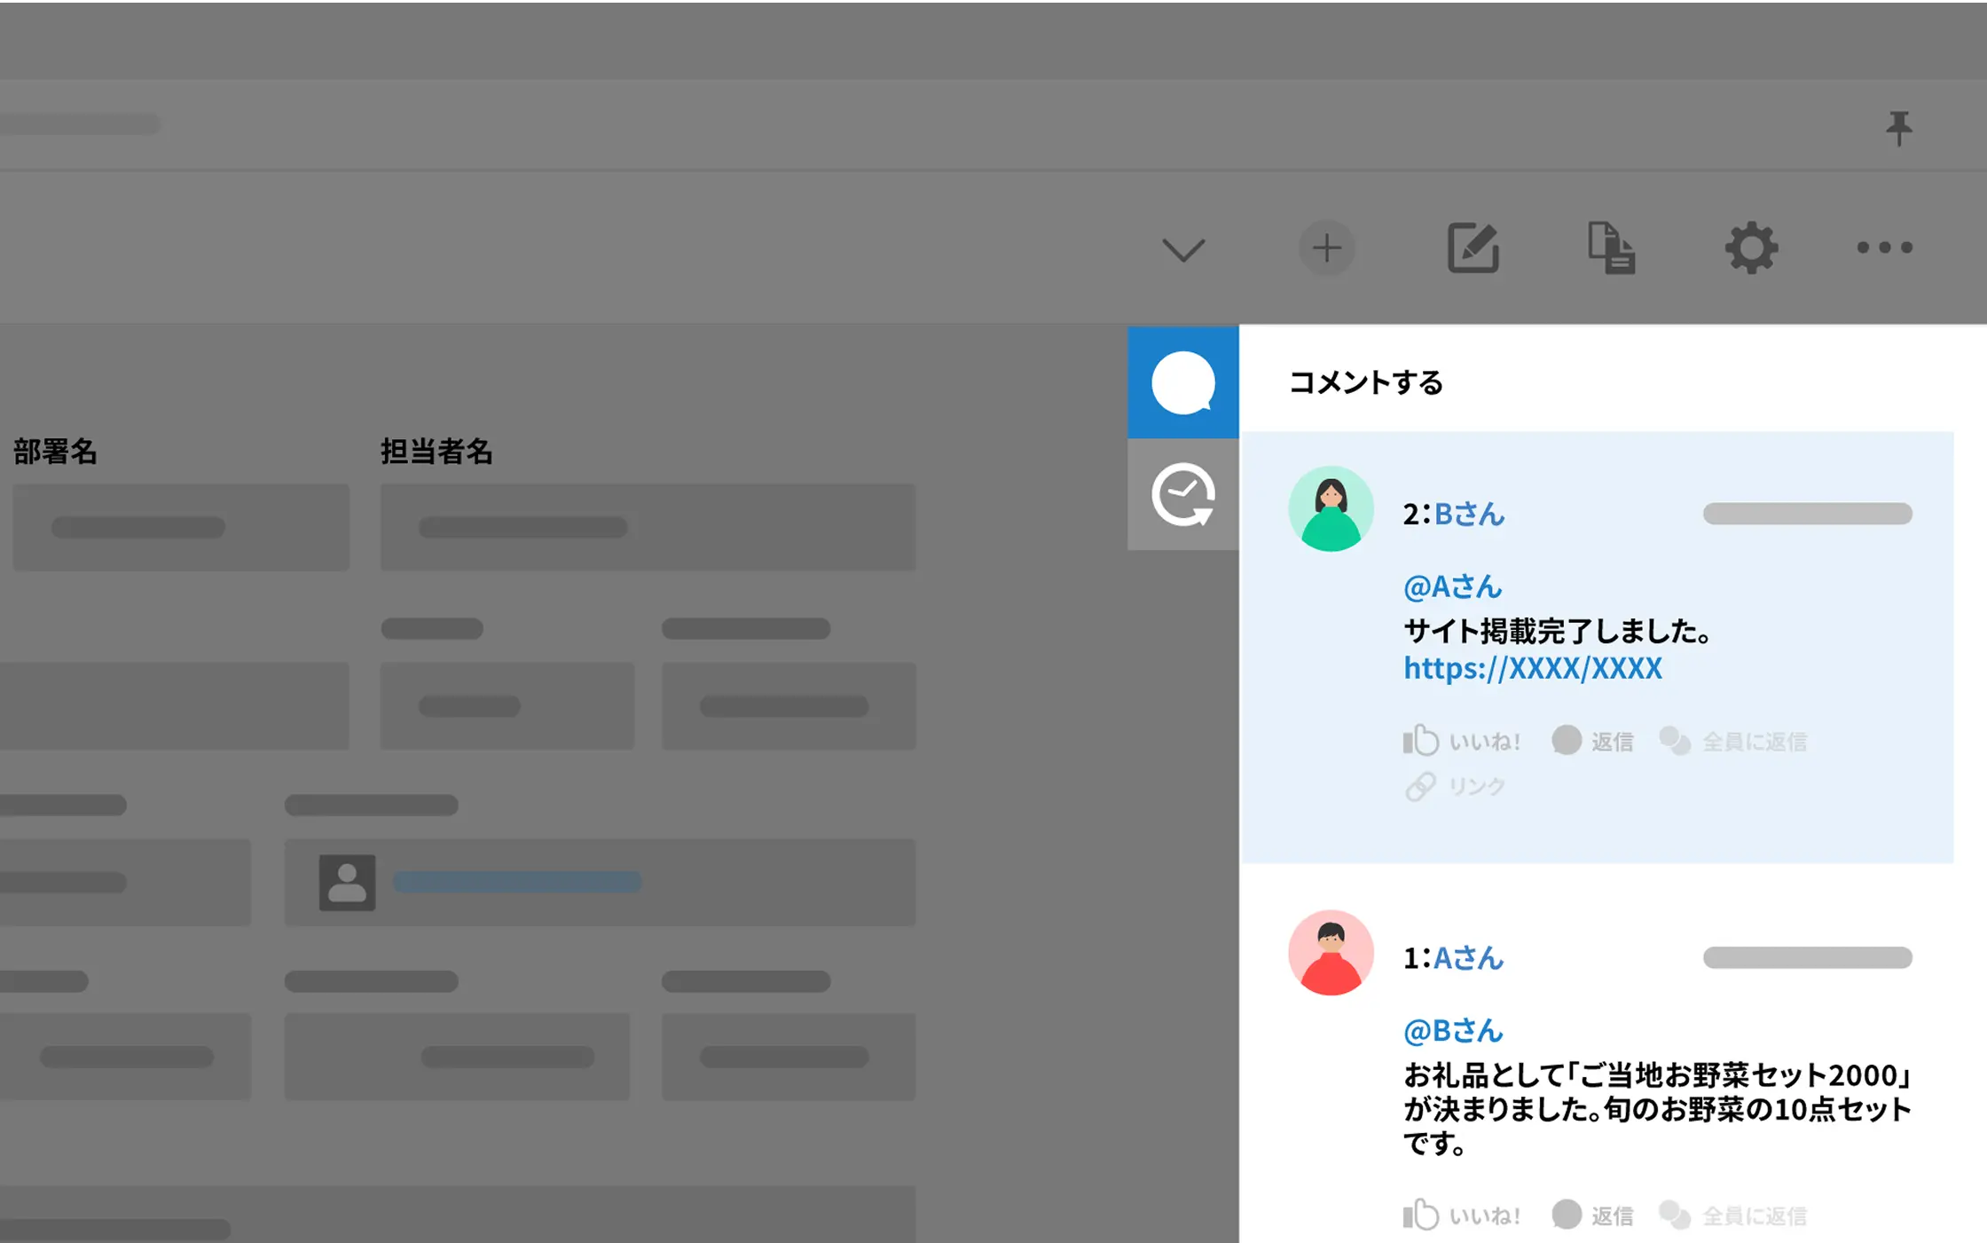This screenshot has width=1987, height=1243.
Task: Open the edit record pencil icon
Action: pos(1473,248)
